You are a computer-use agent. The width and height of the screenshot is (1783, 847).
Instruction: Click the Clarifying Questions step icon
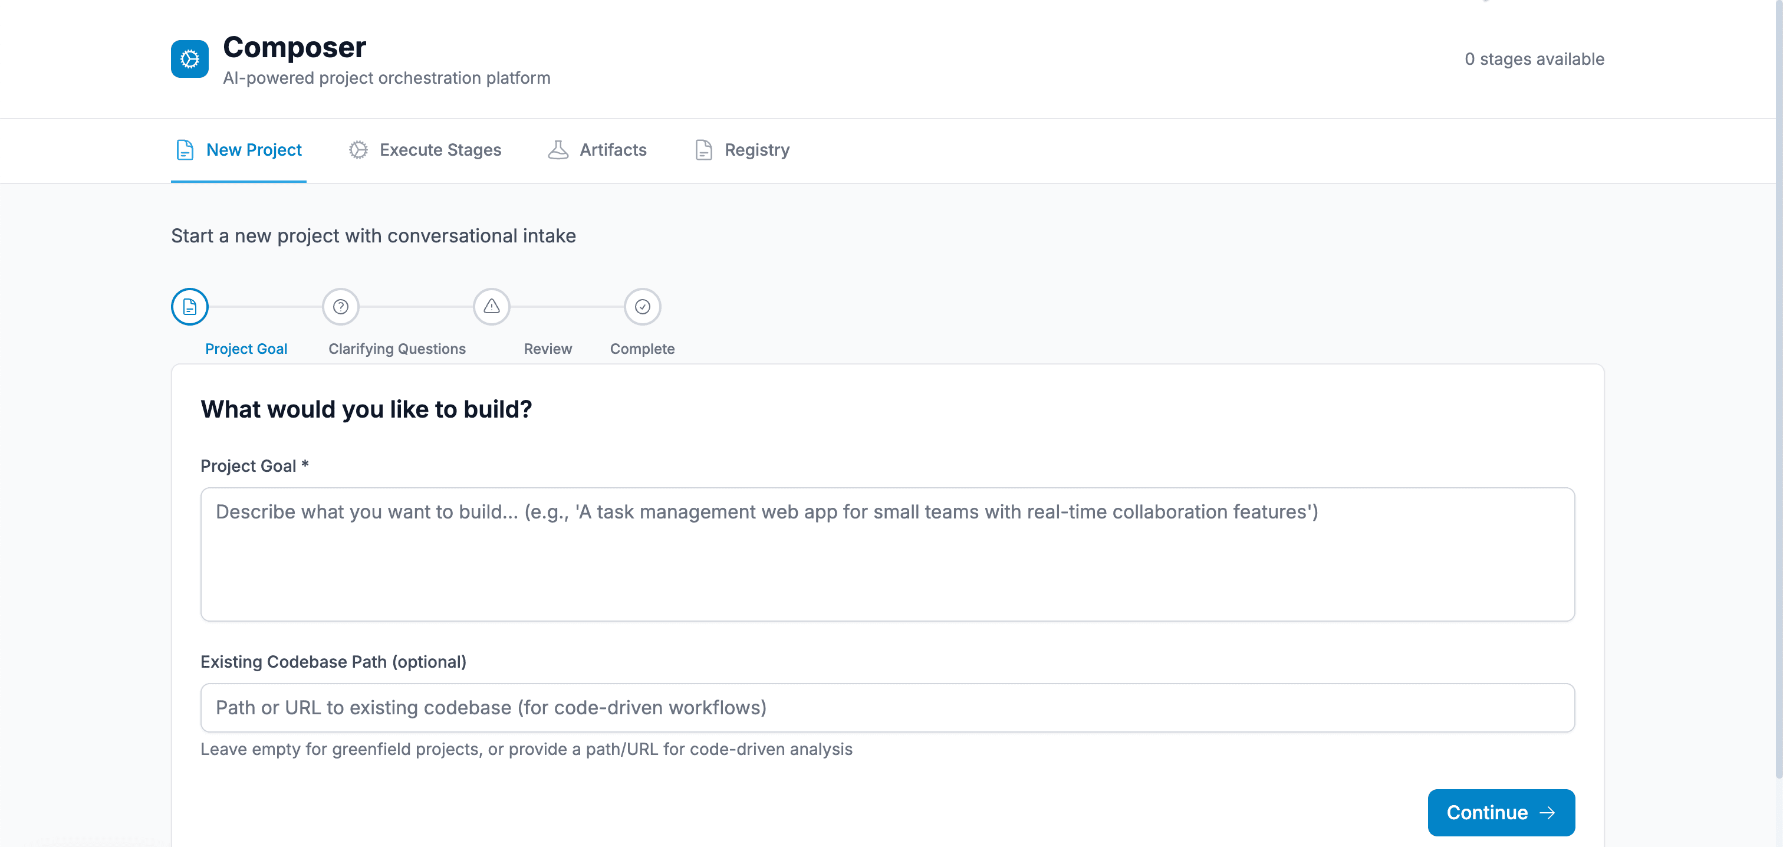tap(340, 306)
